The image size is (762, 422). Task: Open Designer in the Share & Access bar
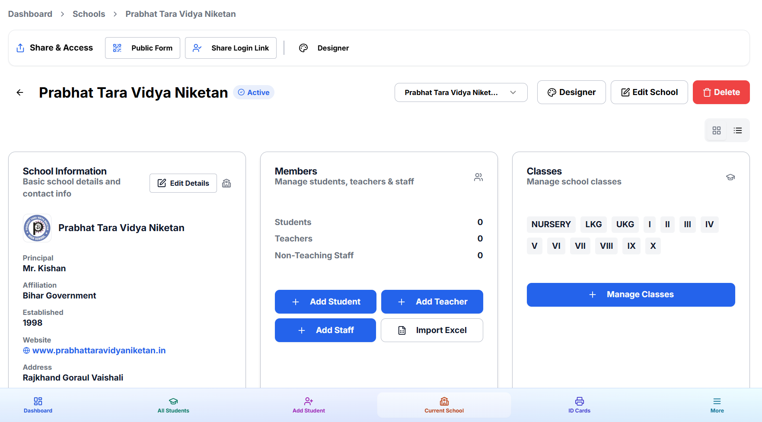pyautogui.click(x=324, y=48)
